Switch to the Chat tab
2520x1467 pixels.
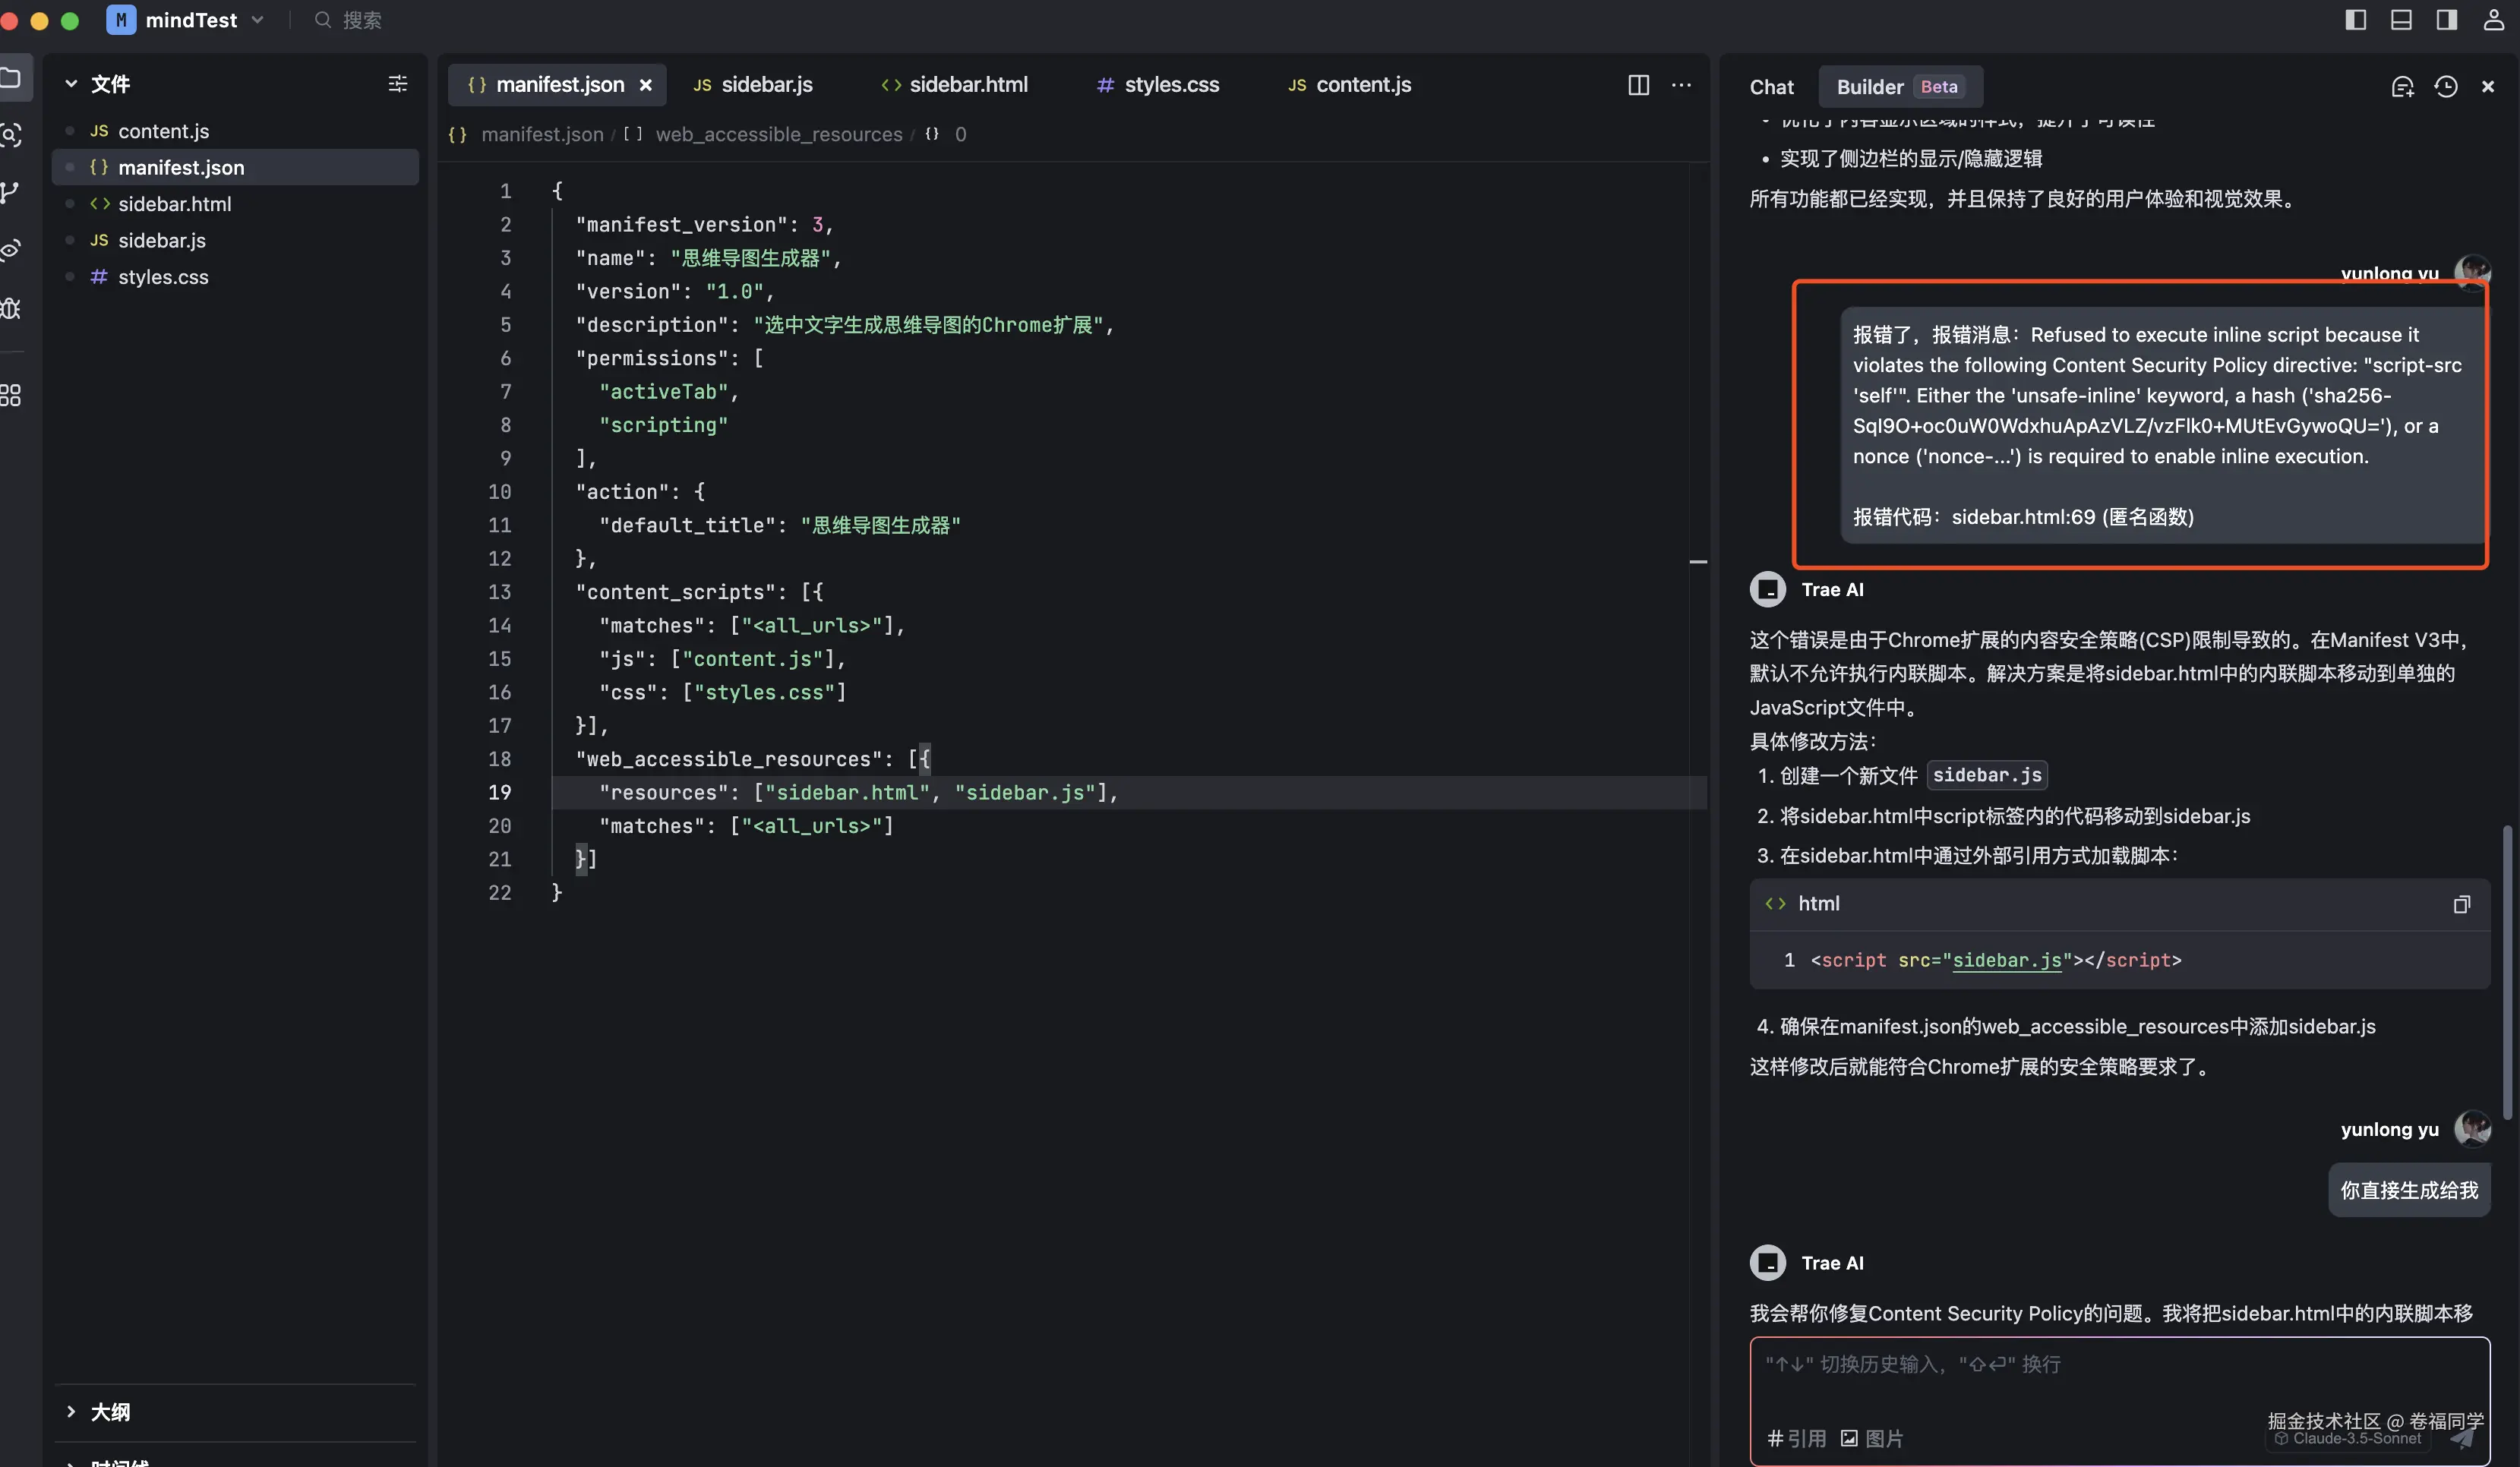pyautogui.click(x=1771, y=87)
